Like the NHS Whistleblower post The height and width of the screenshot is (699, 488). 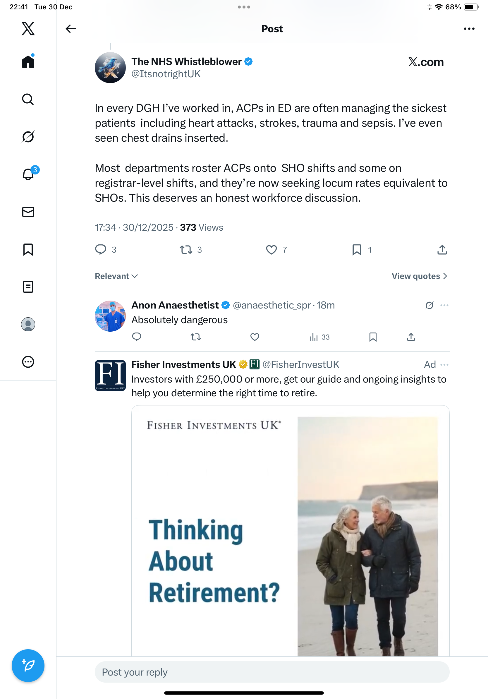tap(272, 250)
